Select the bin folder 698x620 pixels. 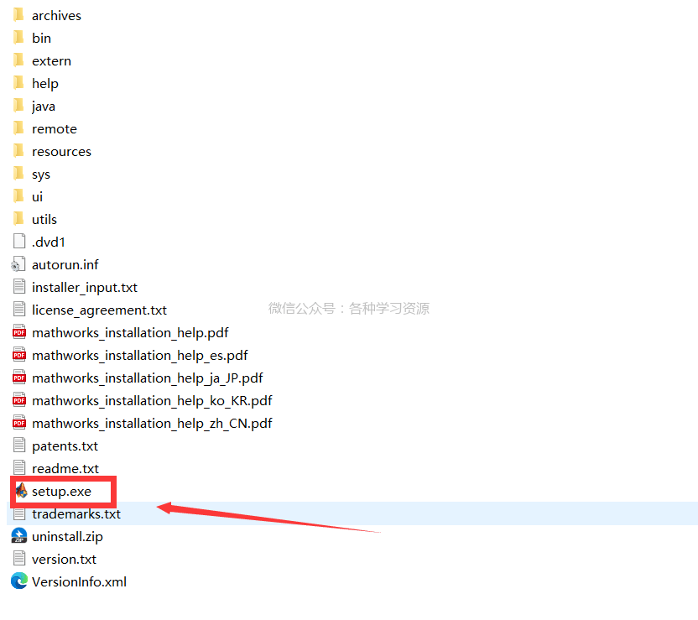[41, 38]
